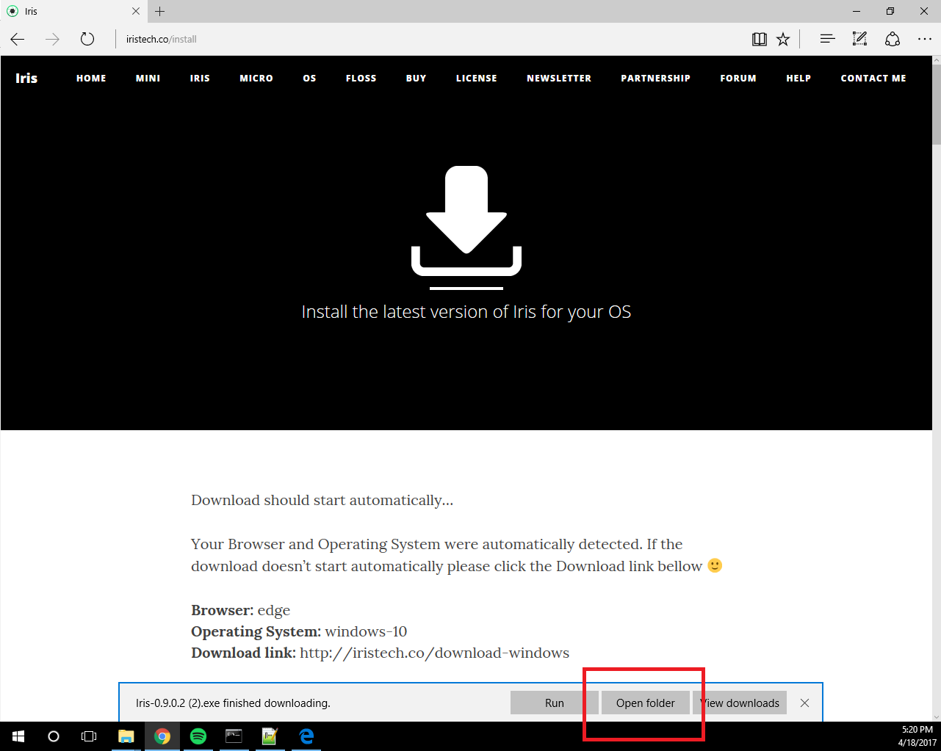Image resolution: width=941 pixels, height=751 pixels.
Task: Click the Iris site logo
Action: click(x=26, y=78)
